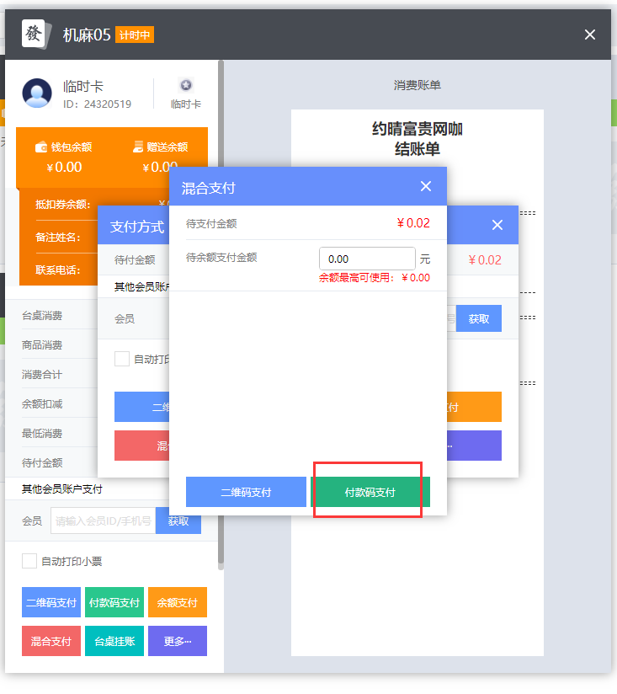Click ¥0.02 amount in 混合支付 dialog
Viewport: 617px width, 694px height.
(413, 223)
